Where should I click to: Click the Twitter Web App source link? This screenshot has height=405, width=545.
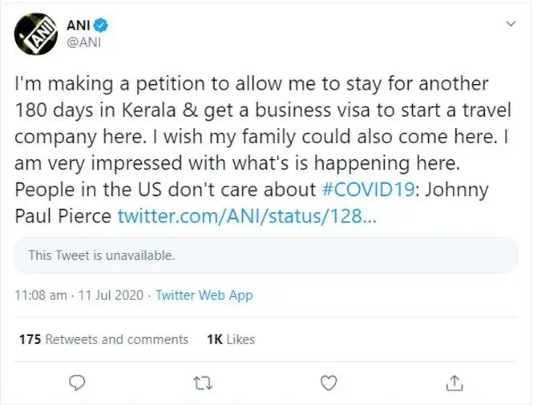pyautogui.click(x=204, y=295)
